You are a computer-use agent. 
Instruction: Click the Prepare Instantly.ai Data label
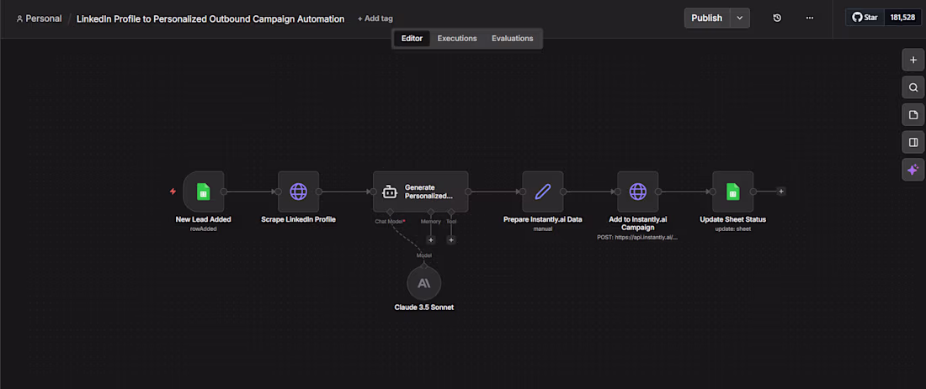tap(543, 219)
